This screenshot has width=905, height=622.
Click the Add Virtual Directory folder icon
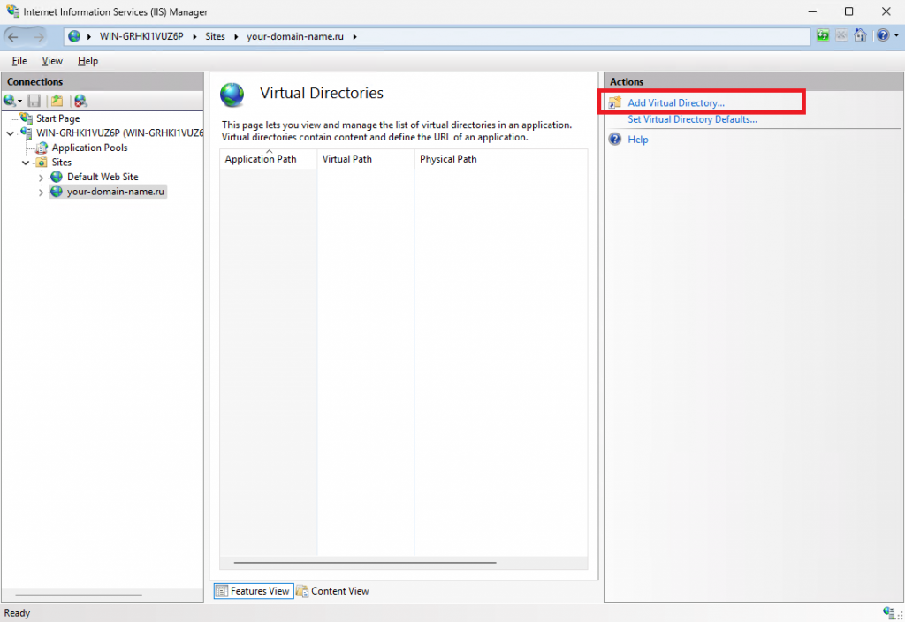pyautogui.click(x=615, y=102)
